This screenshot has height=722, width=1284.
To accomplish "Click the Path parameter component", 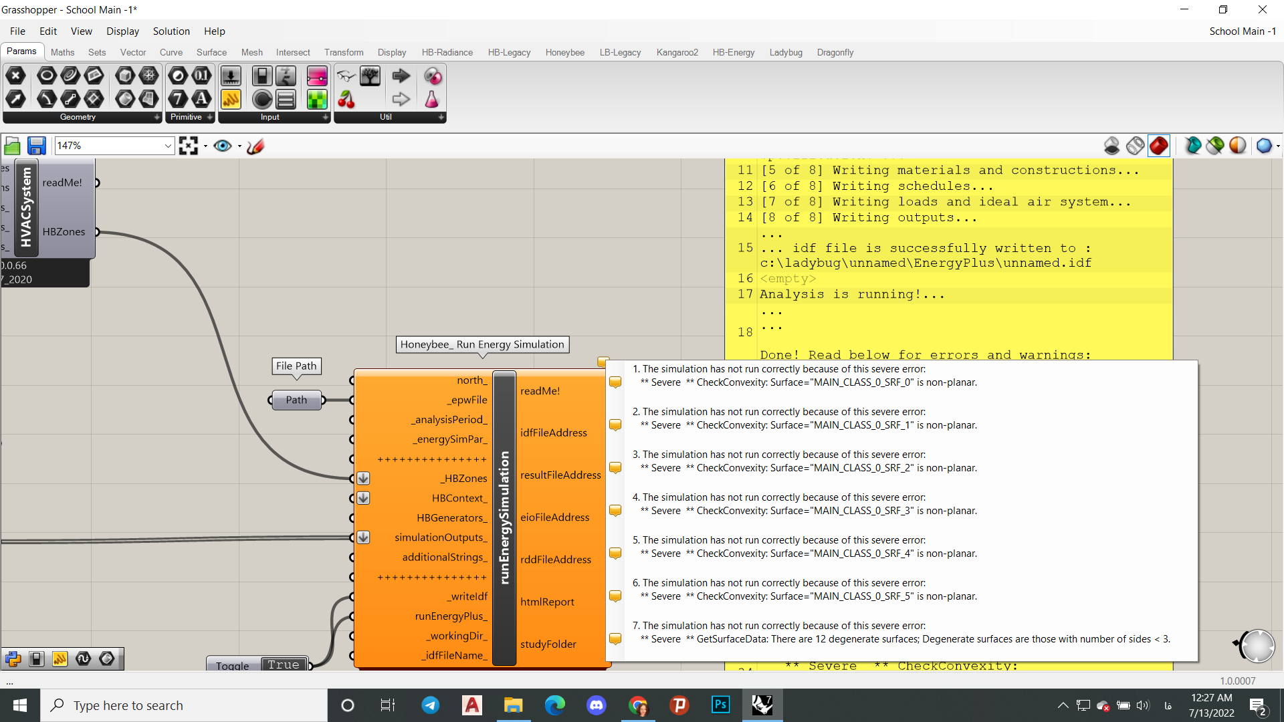I will 296,400.
